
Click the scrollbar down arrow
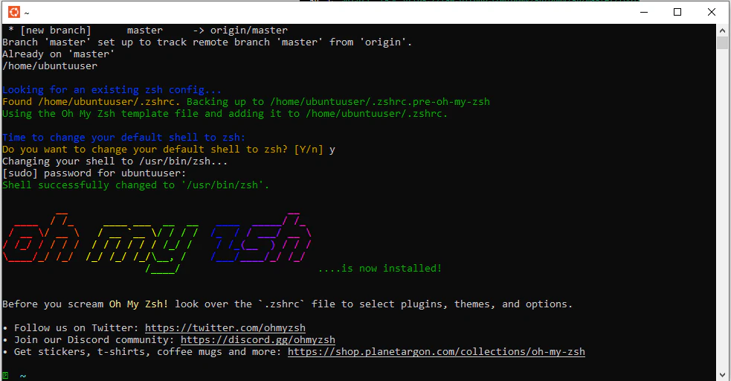722,374
